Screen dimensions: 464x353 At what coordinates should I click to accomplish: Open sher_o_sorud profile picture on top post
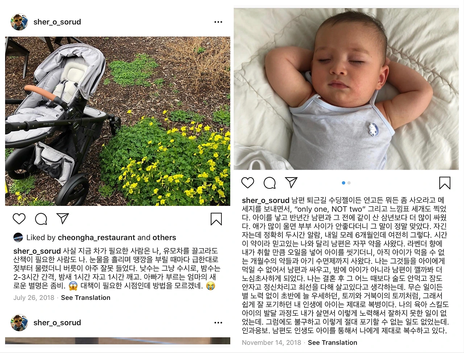pyautogui.click(x=19, y=22)
